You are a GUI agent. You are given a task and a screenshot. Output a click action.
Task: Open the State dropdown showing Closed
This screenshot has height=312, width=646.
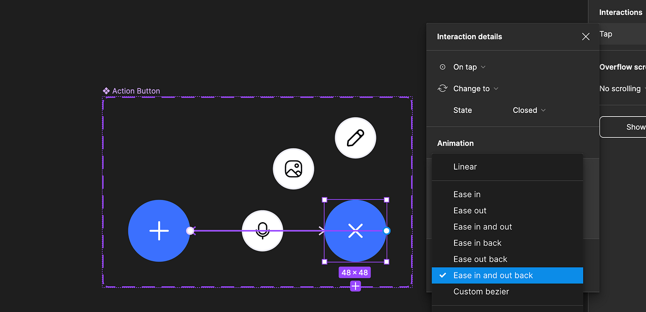click(x=528, y=110)
